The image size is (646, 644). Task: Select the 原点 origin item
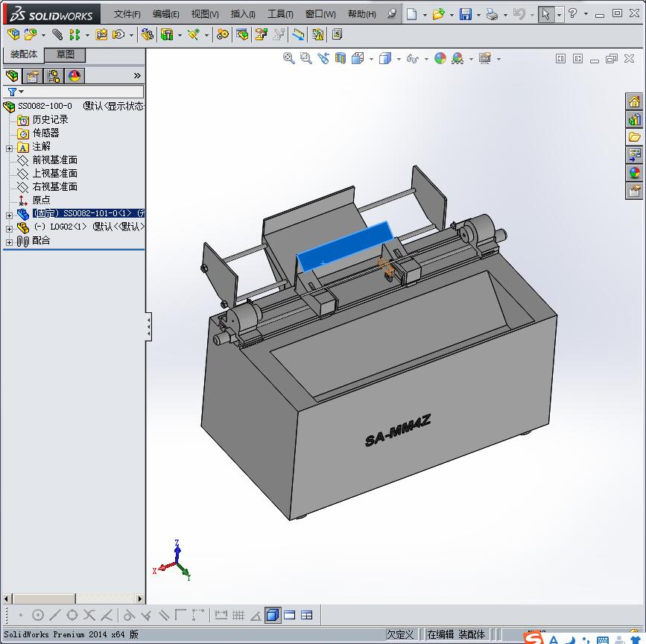[x=41, y=200]
